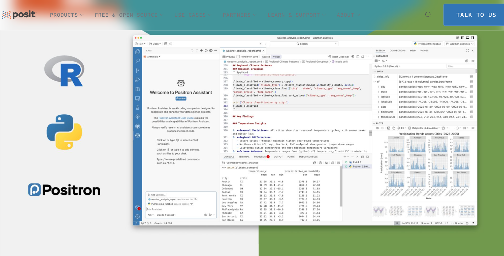Viewport: 504px width, 256px height.
Task: Select the Python 3.9.6 (Global) interpreter button
Action: tap(427, 44)
